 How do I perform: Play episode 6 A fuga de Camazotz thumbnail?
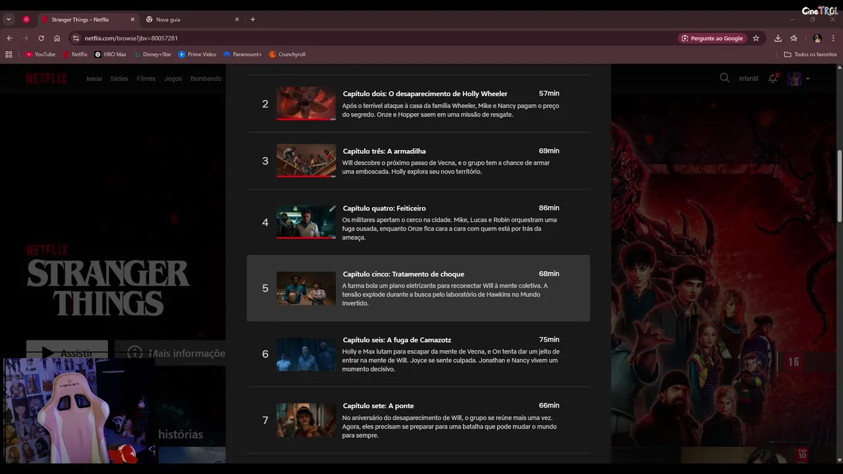(x=306, y=354)
